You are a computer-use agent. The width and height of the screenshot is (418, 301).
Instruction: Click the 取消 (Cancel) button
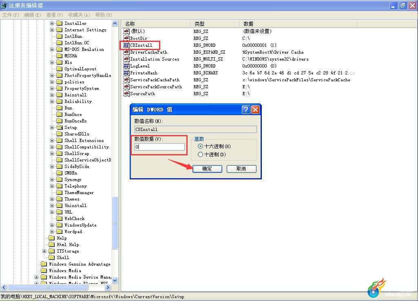click(241, 169)
